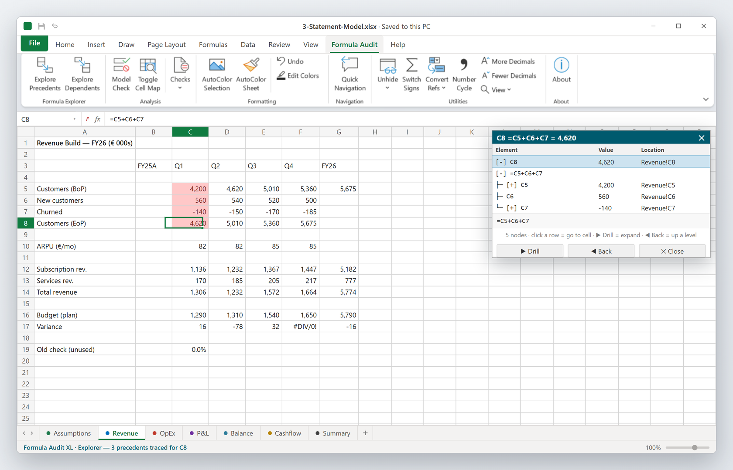Select the pink cell showing 4,200
The height and width of the screenshot is (470, 733).
[190, 189]
